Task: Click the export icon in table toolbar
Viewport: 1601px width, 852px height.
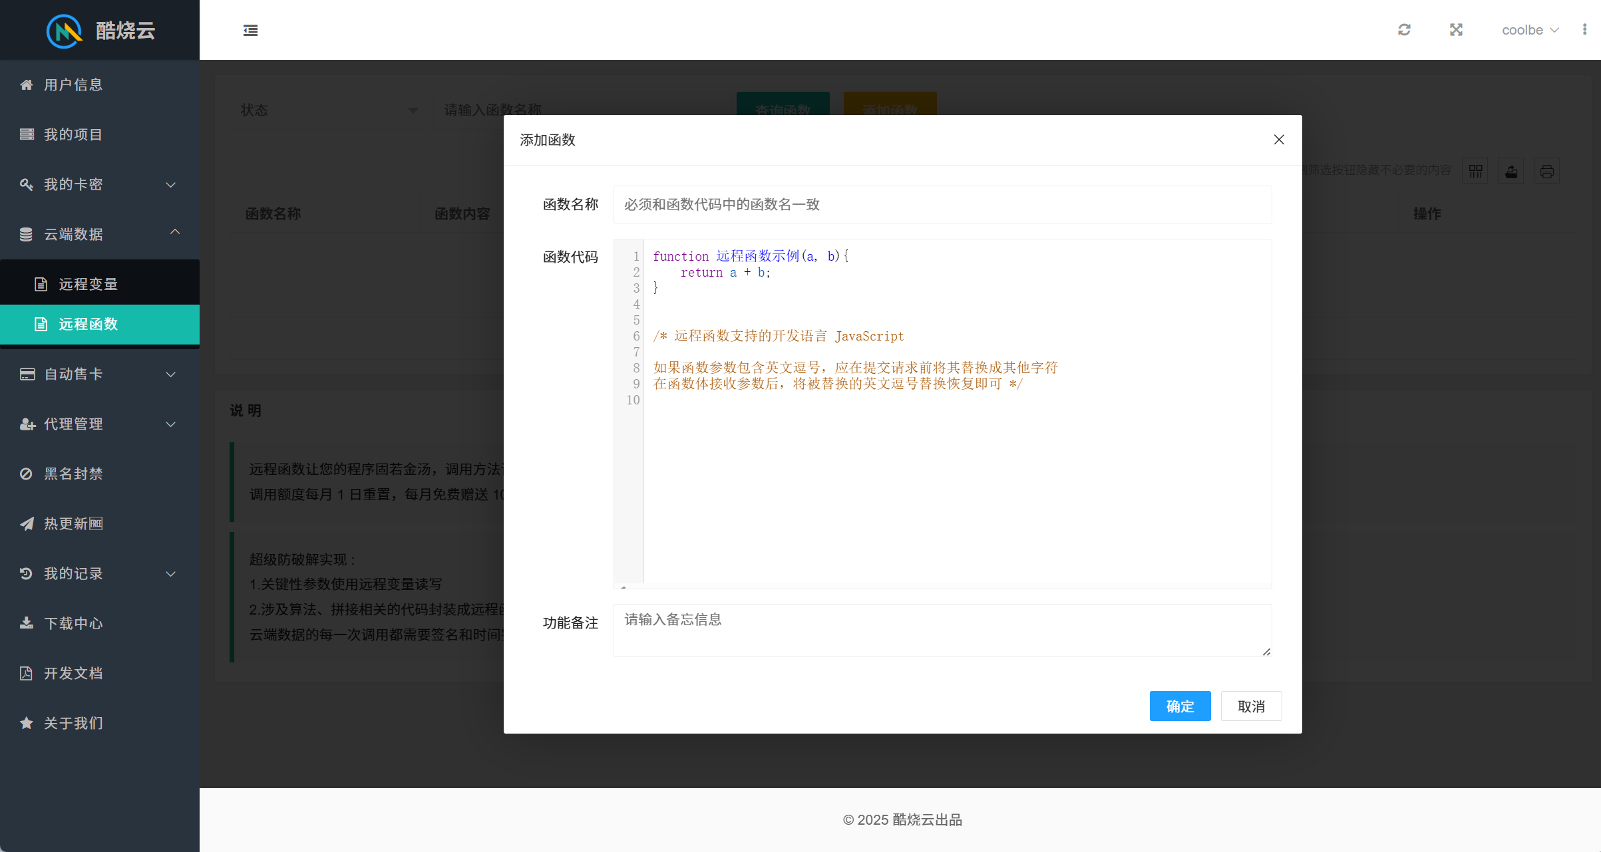Action: (1511, 172)
